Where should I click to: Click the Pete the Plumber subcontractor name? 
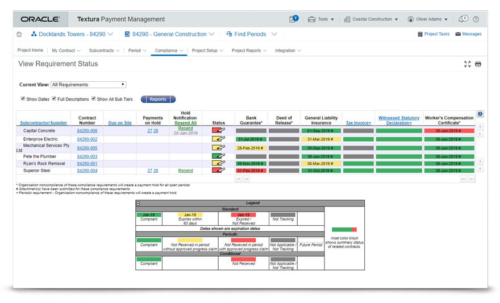(40, 156)
